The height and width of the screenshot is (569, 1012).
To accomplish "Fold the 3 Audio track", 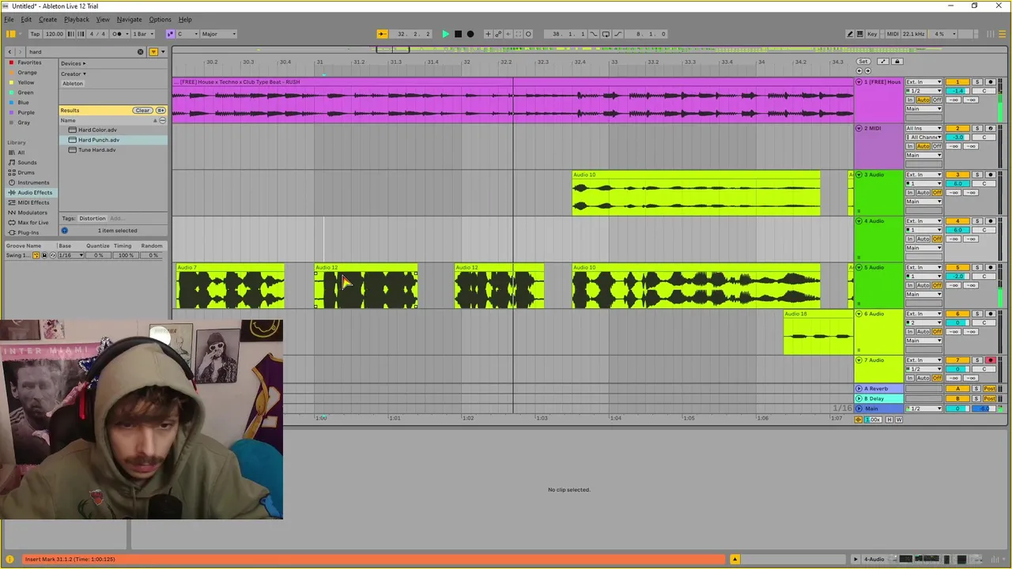I will [859, 175].
